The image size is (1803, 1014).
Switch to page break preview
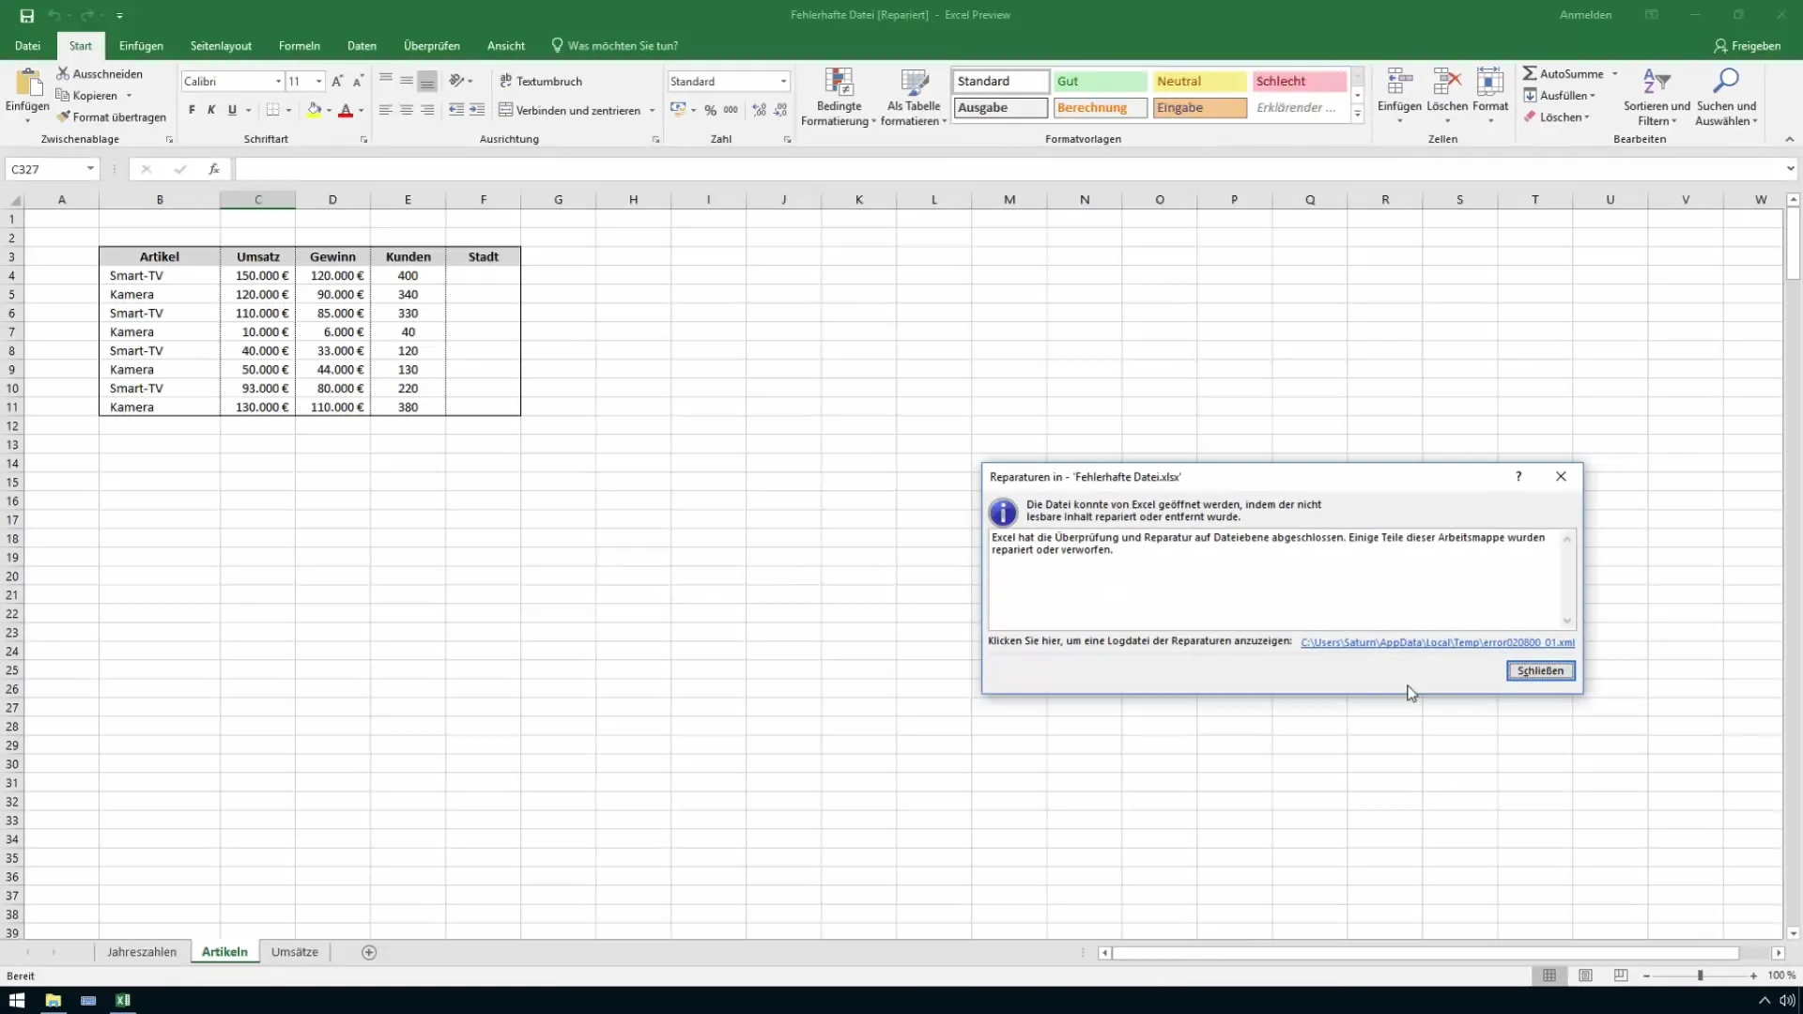click(x=1621, y=976)
